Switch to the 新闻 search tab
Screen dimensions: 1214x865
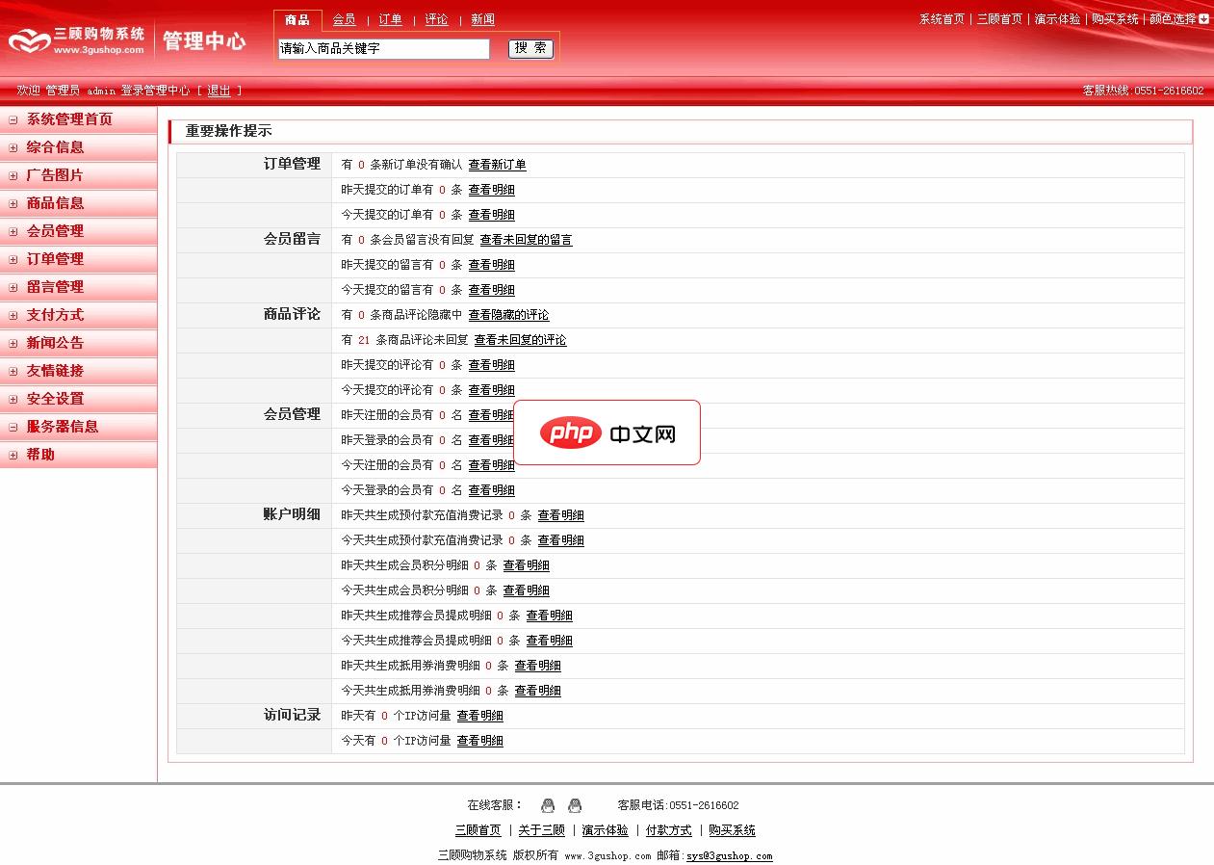click(x=482, y=19)
